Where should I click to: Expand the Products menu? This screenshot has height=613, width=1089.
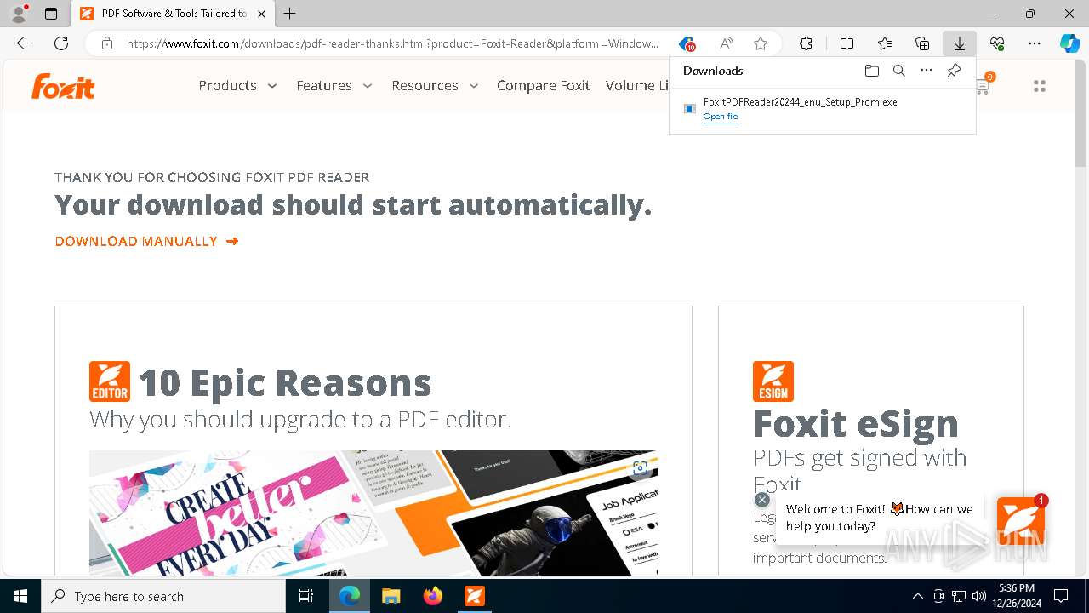pos(237,85)
